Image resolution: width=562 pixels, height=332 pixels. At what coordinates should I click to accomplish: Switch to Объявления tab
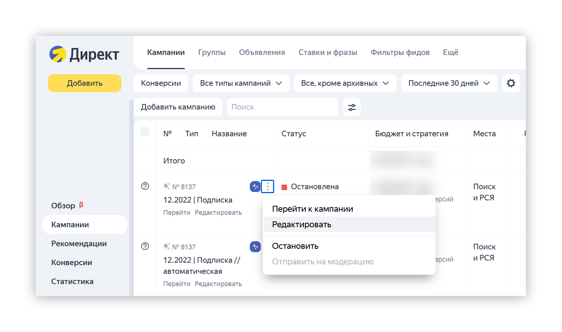click(262, 52)
